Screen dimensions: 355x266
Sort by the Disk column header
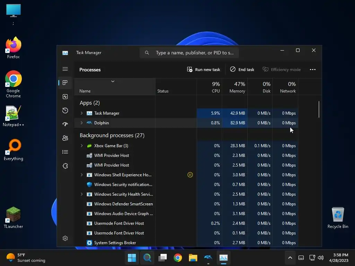pos(260,87)
